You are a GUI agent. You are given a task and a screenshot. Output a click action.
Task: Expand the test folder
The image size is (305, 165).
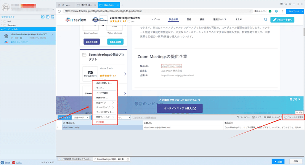coord(2,21)
